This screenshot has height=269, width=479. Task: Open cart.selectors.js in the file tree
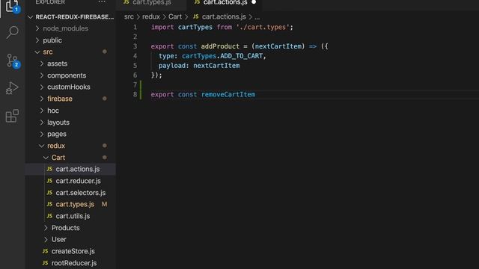tap(81, 193)
